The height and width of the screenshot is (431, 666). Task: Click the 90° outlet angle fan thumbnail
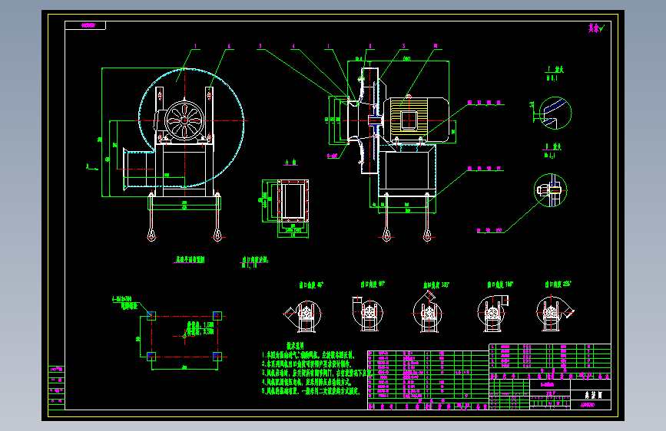click(367, 313)
